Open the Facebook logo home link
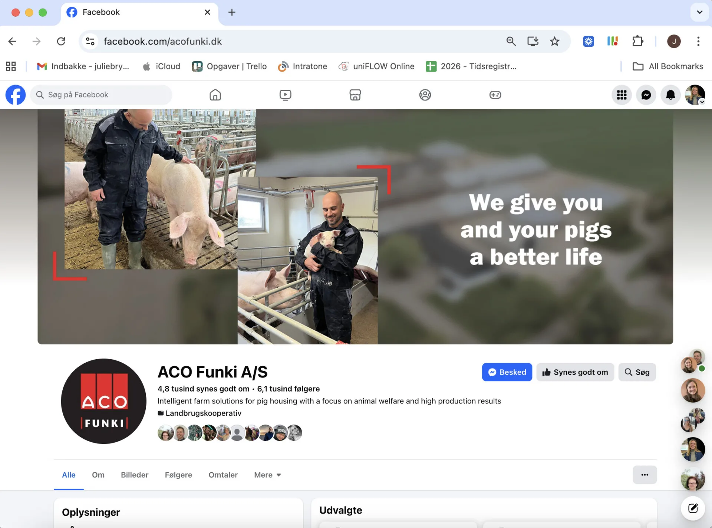Screen dimensions: 712x528 [16, 95]
